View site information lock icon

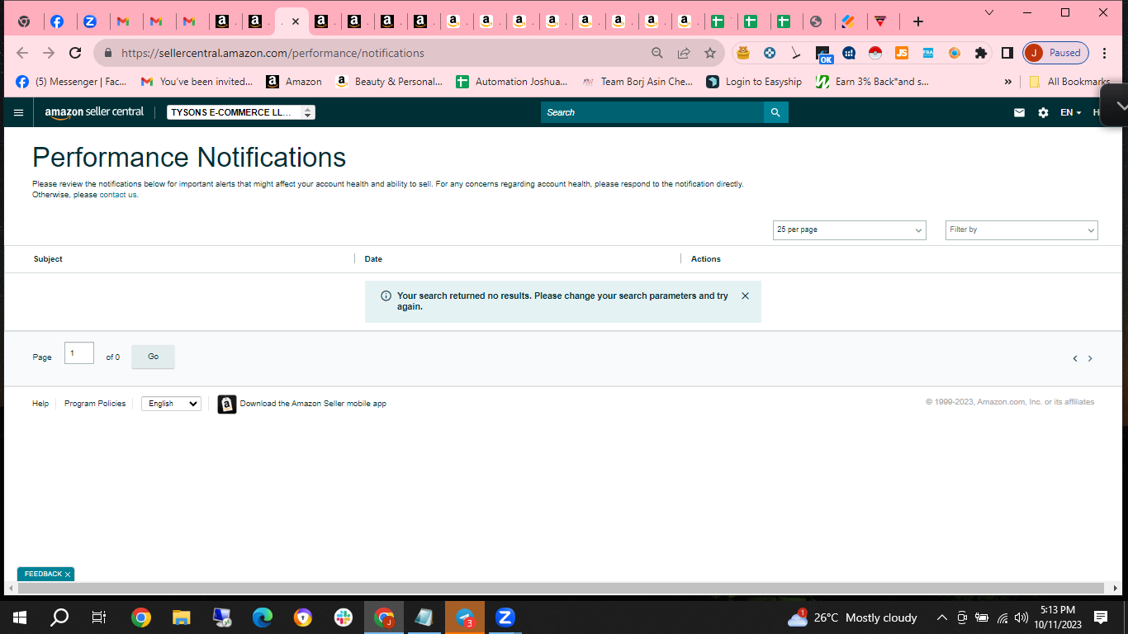click(107, 53)
